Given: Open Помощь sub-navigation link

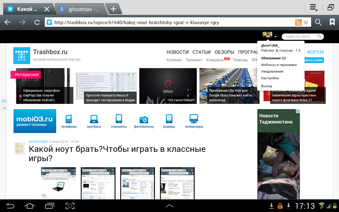Looking at the screenshot, I should [240, 60].
